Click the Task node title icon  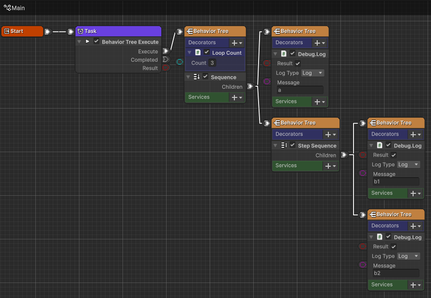click(80, 31)
